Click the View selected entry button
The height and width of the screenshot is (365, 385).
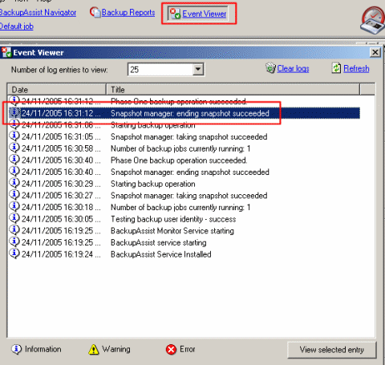(331, 350)
